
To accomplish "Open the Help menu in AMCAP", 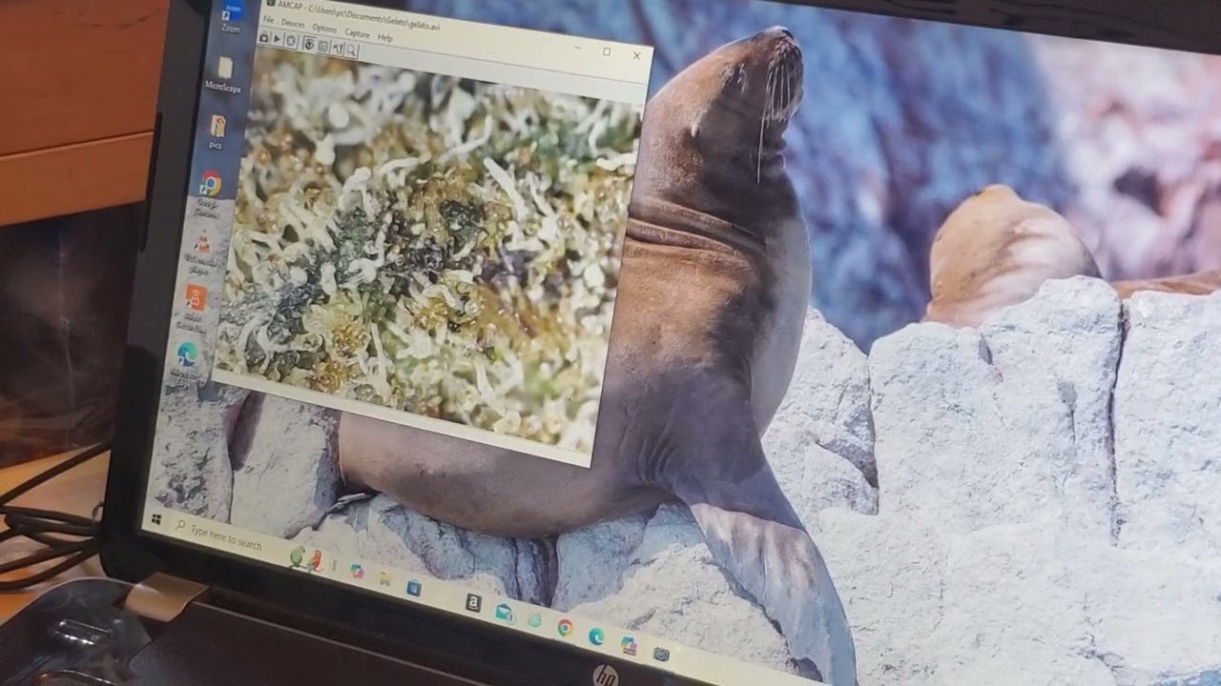I will tap(385, 38).
